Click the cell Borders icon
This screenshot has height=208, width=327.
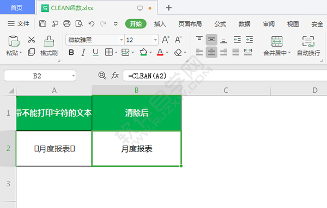pos(109,52)
